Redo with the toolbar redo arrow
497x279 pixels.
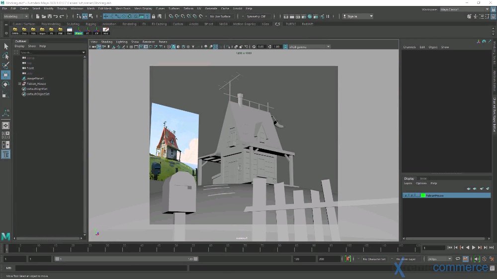tap(62, 16)
